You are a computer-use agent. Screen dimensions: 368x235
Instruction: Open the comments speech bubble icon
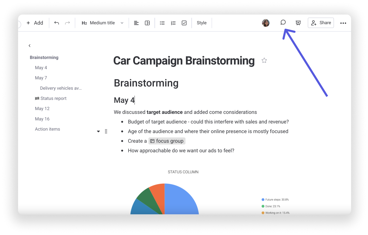[x=283, y=22]
